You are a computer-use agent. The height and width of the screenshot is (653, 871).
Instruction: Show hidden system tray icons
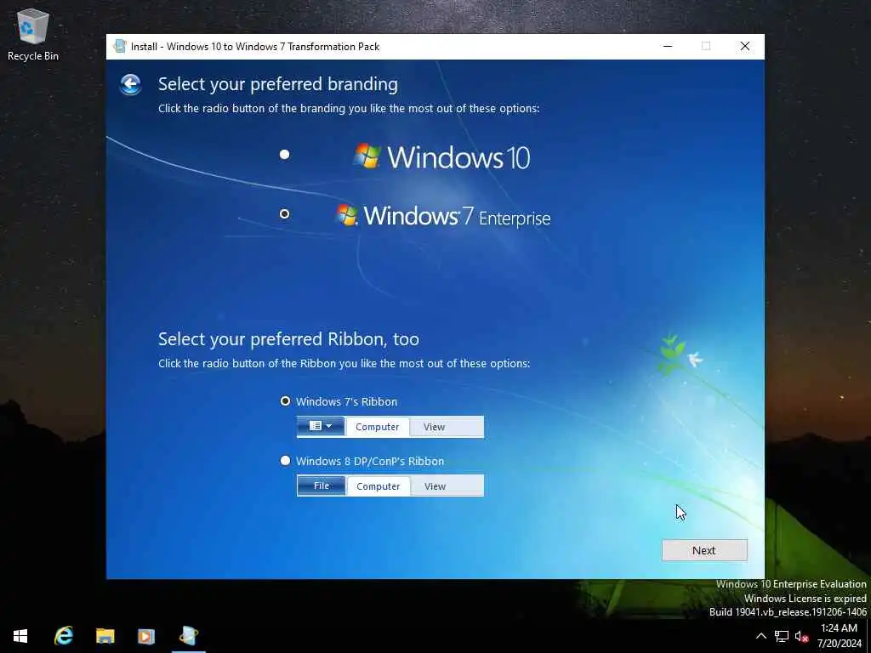point(761,636)
